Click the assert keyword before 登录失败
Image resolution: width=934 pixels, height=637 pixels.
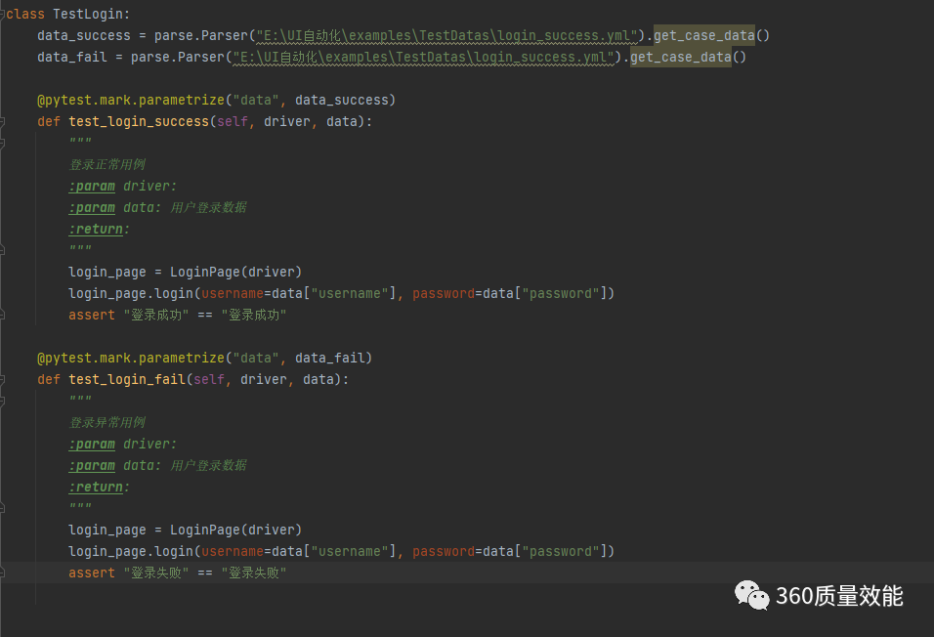tap(91, 573)
